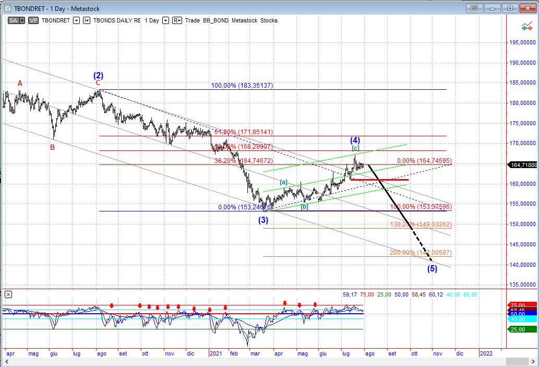Click the 59,17 indicator value
The image size is (539, 367).
click(x=350, y=295)
